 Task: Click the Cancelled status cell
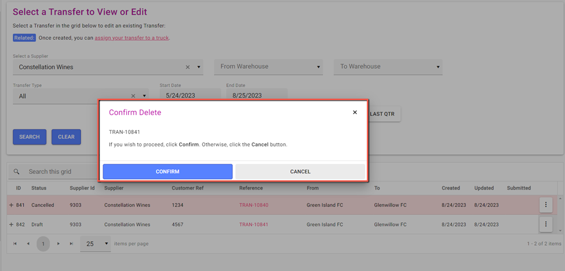click(x=42, y=205)
